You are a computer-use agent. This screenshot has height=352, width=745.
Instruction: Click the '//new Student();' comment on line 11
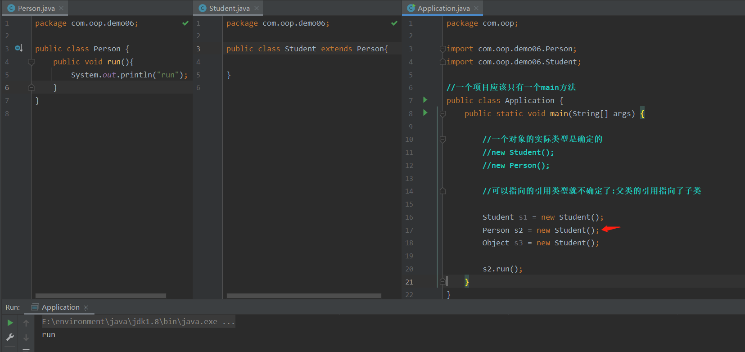[518, 152]
